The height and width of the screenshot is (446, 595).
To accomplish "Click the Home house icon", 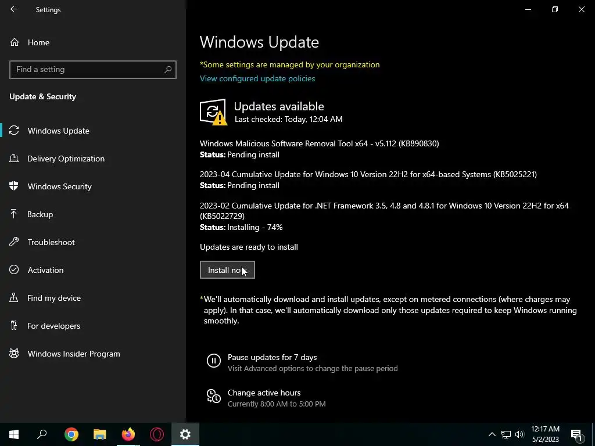I will coord(15,42).
